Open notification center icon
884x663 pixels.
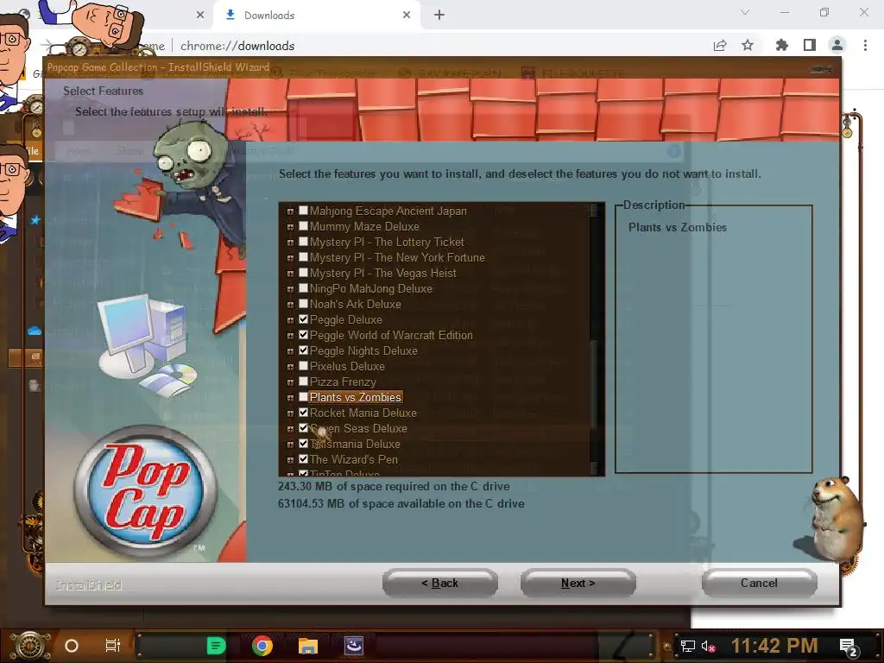pyautogui.click(x=849, y=647)
